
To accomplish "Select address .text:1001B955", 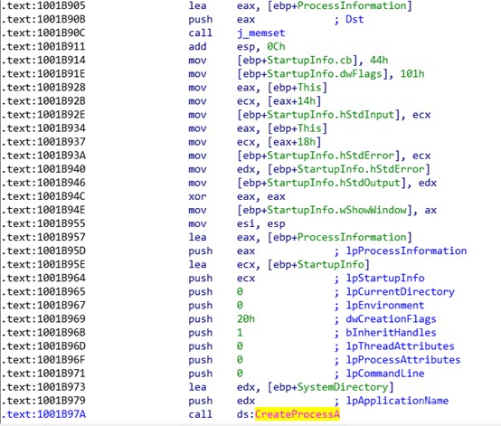I will point(43,223).
